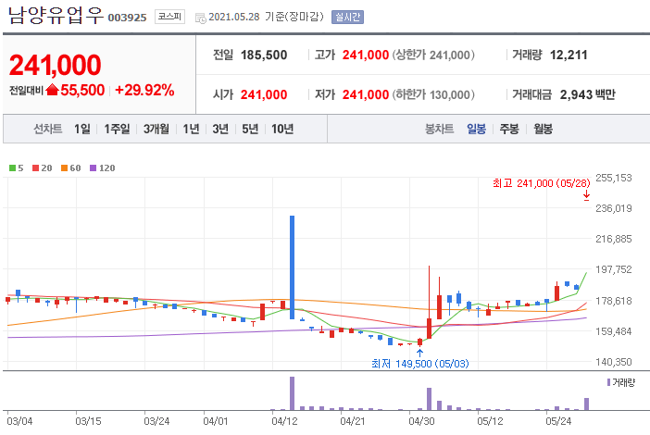Select the 5년 line chart period
The width and height of the screenshot is (650, 435).
click(x=250, y=129)
